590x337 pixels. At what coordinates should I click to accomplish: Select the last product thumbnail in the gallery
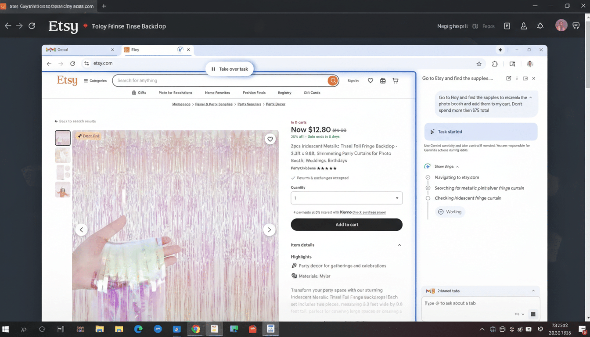click(x=62, y=190)
